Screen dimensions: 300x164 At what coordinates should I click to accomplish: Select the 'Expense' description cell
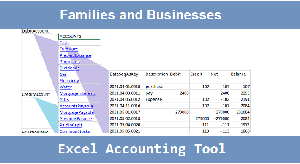pyautogui.click(x=157, y=99)
